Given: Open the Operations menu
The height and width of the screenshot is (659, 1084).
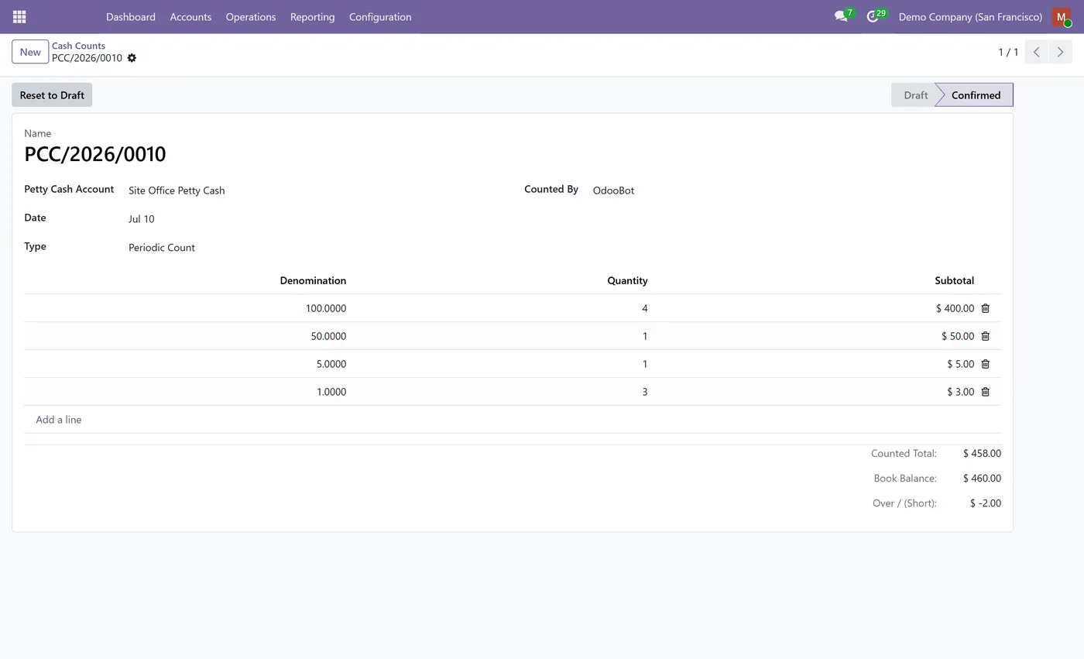Looking at the screenshot, I should [251, 16].
